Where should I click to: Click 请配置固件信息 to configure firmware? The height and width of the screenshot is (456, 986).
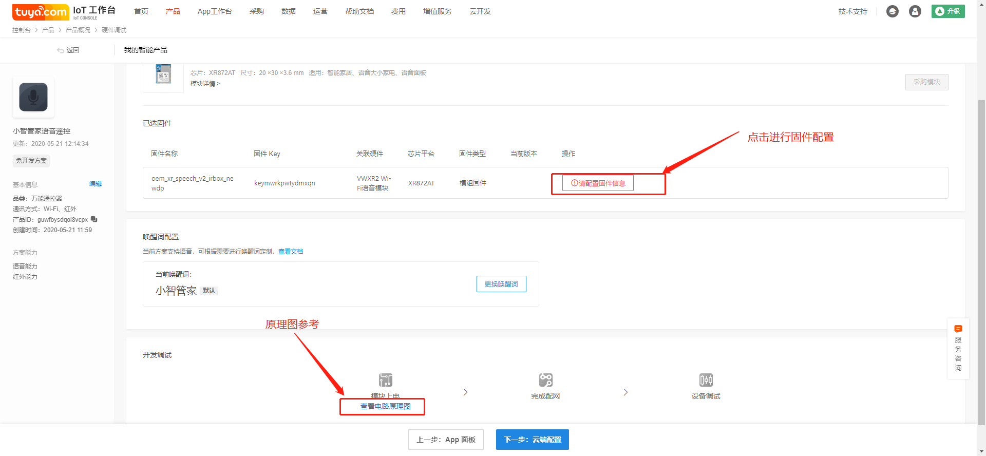click(598, 183)
